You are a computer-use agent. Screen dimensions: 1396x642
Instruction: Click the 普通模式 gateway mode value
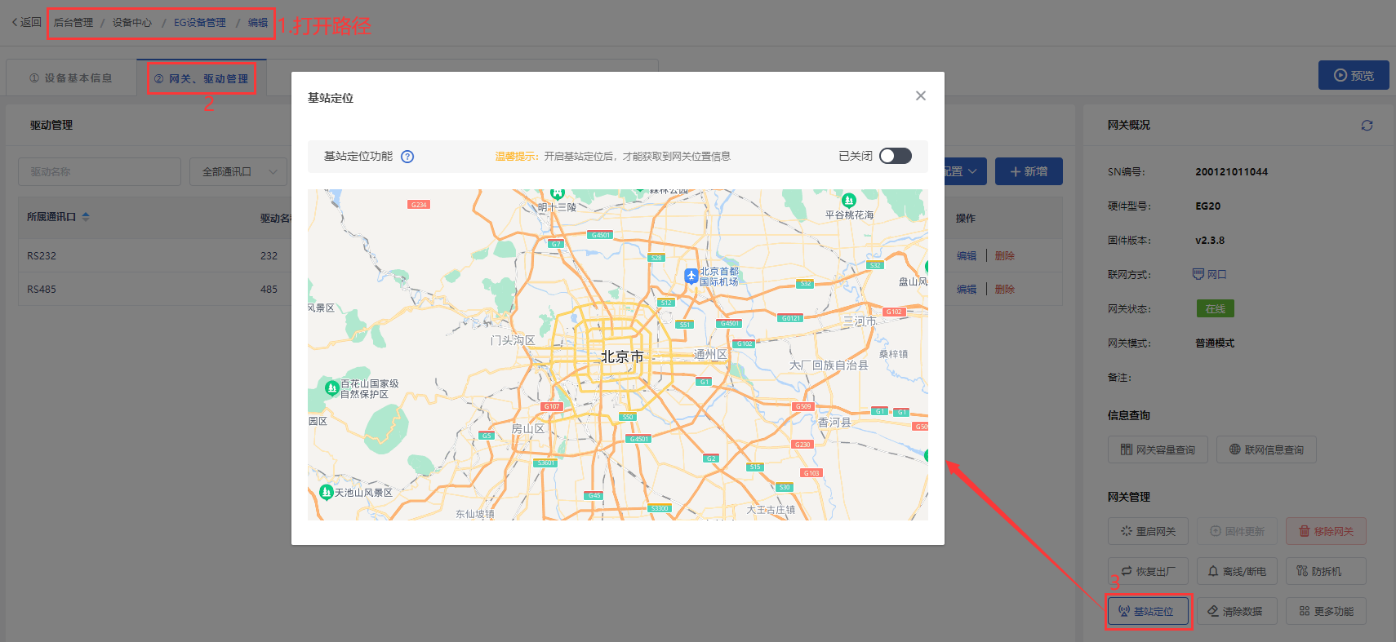tap(1215, 343)
